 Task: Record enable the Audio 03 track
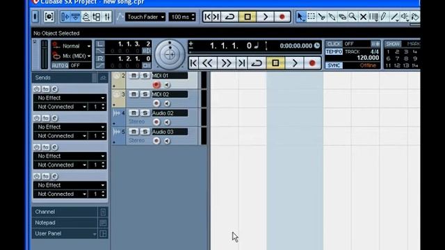156,140
